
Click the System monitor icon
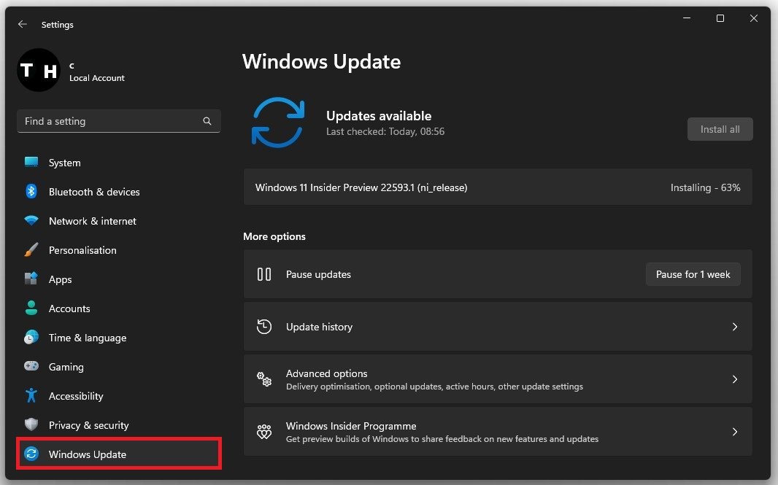(31, 162)
